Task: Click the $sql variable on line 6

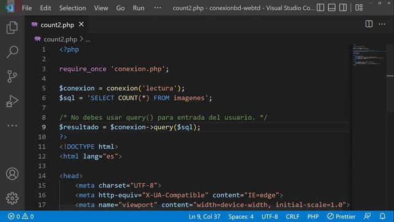Action: coord(67,98)
